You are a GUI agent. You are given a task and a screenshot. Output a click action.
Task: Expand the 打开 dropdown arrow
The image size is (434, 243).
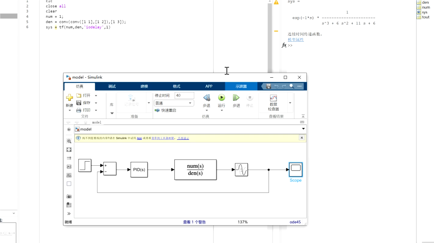click(x=96, y=96)
